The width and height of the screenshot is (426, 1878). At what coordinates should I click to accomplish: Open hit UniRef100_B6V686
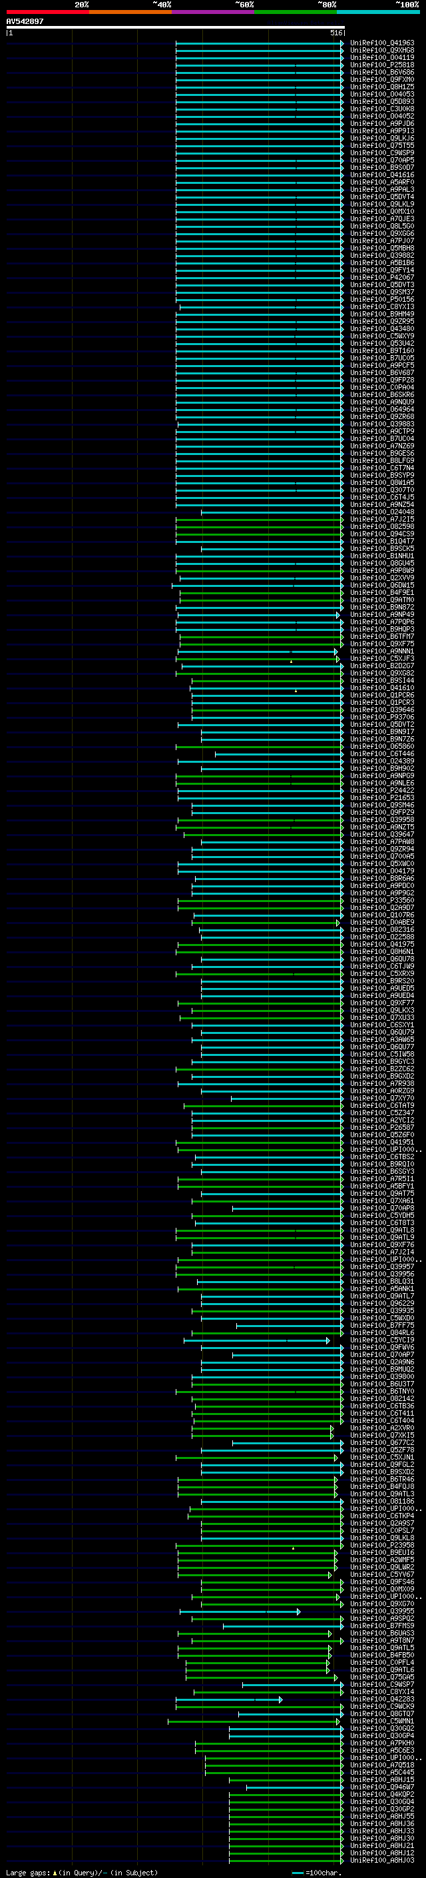[382, 72]
